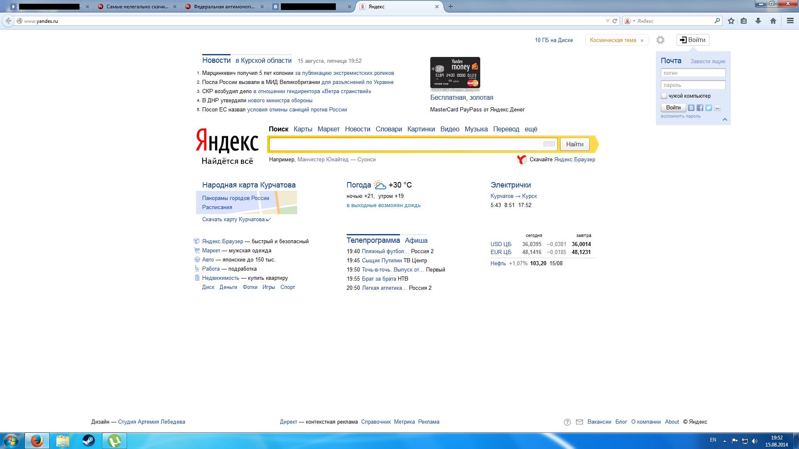Viewport: 799px width, 449px height.
Task: Open the downloads arrow icon
Action: pyautogui.click(x=758, y=21)
